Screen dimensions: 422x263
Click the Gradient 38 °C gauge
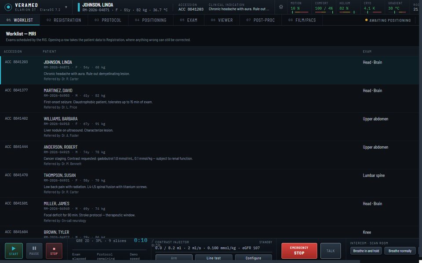pyautogui.click(x=397, y=7)
